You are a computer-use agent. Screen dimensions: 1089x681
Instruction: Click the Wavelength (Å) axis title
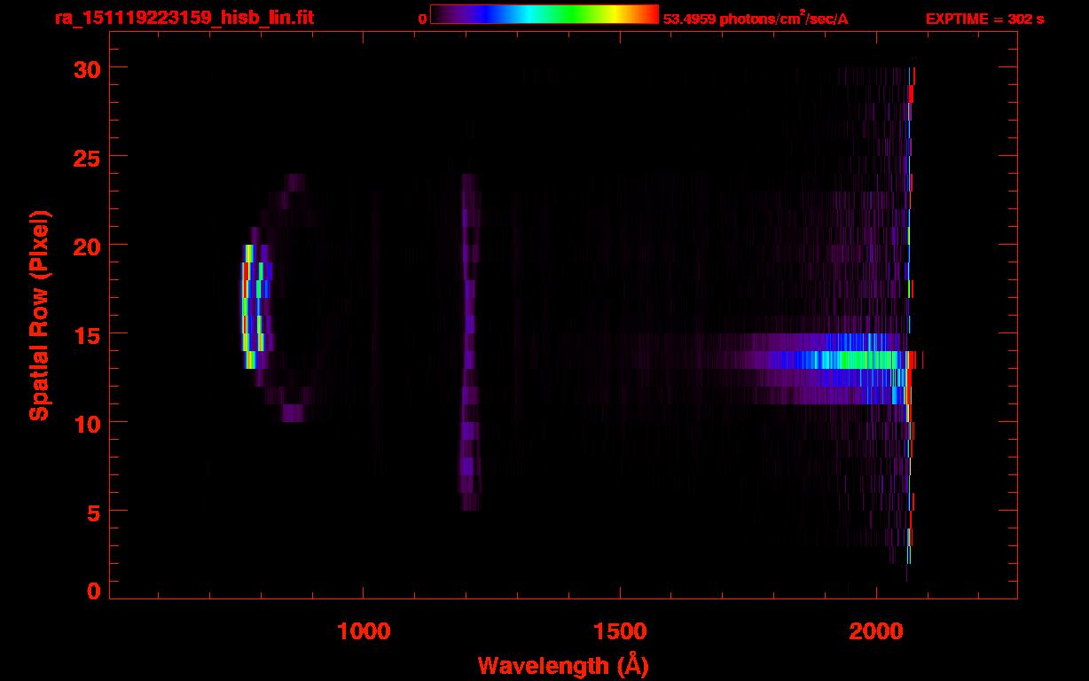[563, 665]
